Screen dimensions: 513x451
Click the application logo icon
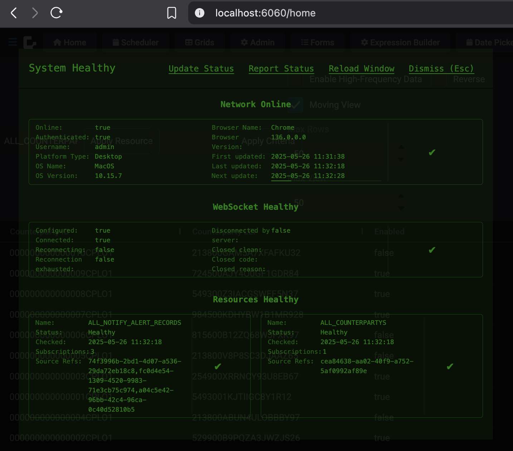click(30, 42)
